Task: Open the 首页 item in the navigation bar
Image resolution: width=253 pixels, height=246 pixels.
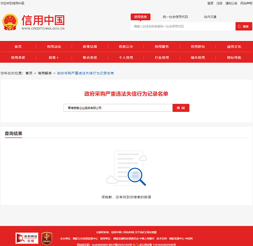Action: 18,47
